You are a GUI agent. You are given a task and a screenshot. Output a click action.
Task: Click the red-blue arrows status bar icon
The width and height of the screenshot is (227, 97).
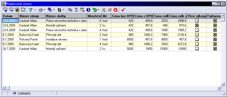[x=15, y=93]
